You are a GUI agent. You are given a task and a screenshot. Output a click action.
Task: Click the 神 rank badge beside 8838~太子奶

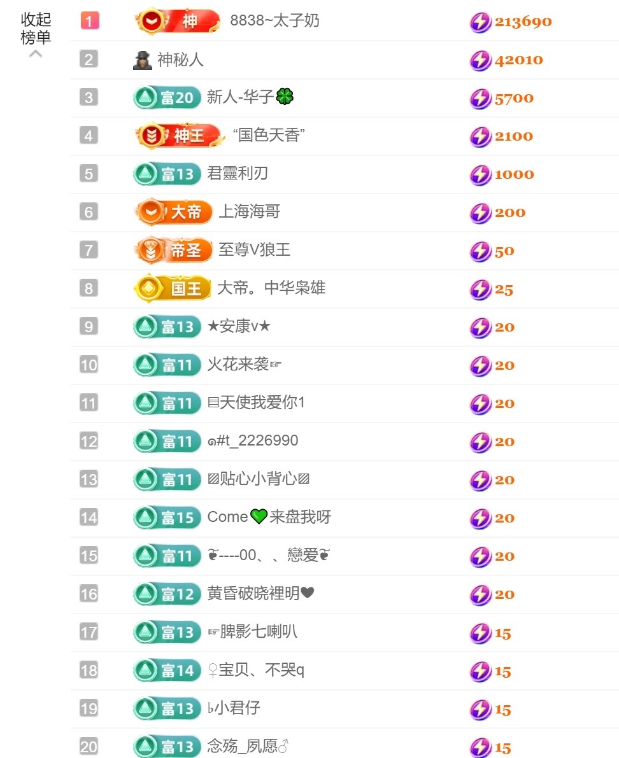coord(178,21)
